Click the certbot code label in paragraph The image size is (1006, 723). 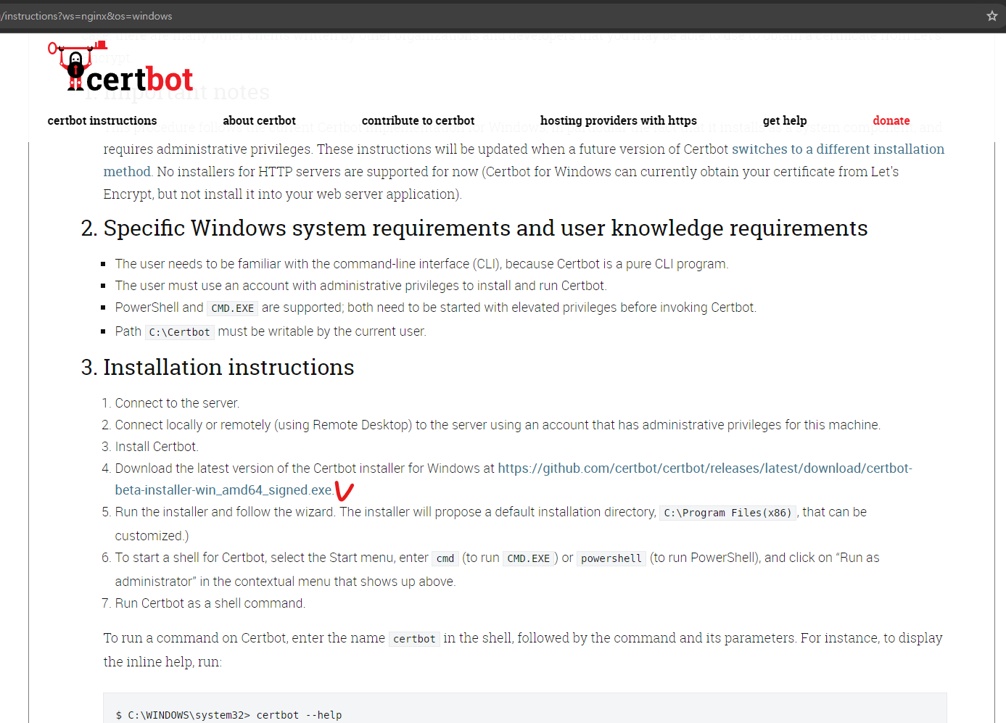click(414, 639)
